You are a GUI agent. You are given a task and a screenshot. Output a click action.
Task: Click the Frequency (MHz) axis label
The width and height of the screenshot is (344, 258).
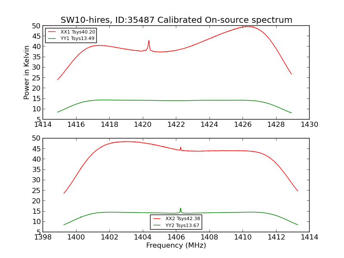tap(176, 245)
